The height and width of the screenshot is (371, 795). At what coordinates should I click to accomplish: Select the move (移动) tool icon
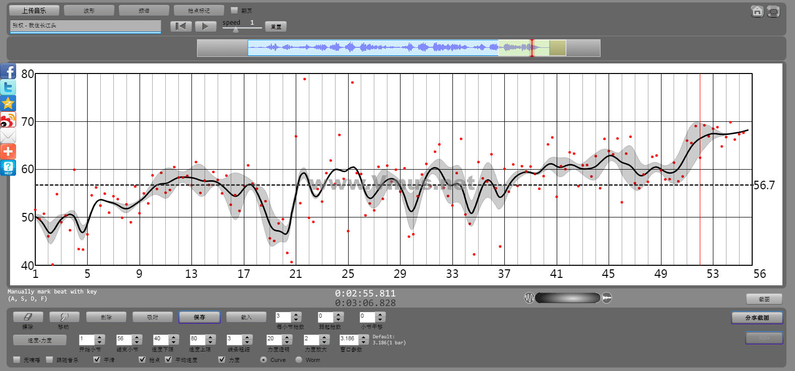click(x=64, y=317)
